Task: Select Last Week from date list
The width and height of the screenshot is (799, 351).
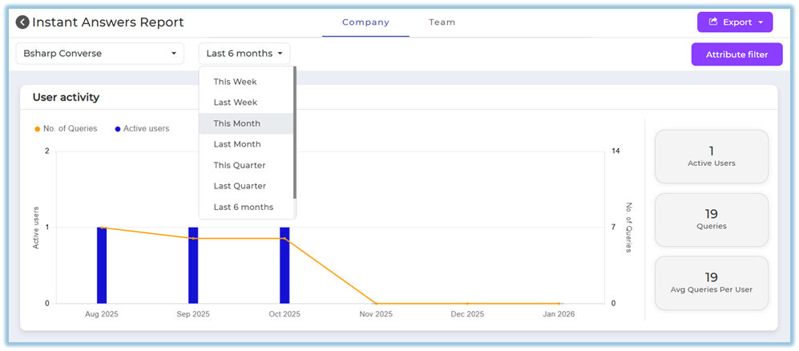Action: pyautogui.click(x=235, y=103)
